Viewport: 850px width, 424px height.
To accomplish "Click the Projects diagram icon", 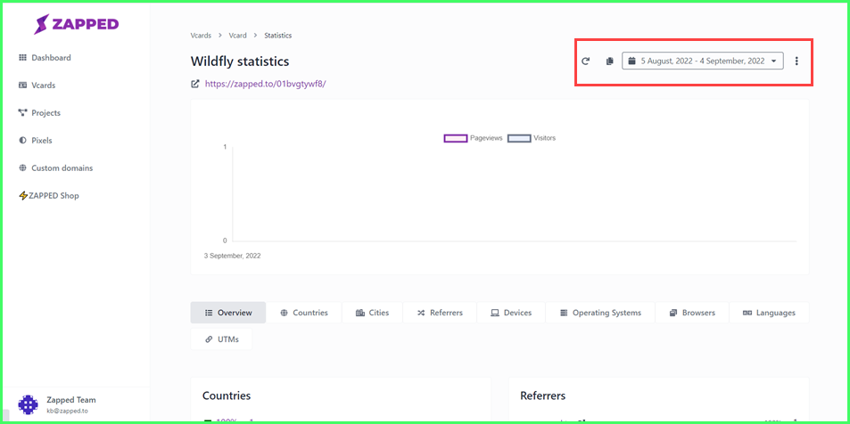I will pyautogui.click(x=23, y=112).
